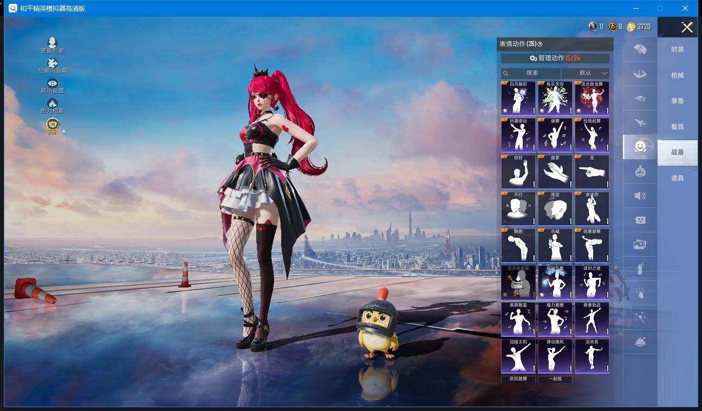The image size is (702, 411).
Task: Select the spray can category icon
Action: tap(640, 269)
